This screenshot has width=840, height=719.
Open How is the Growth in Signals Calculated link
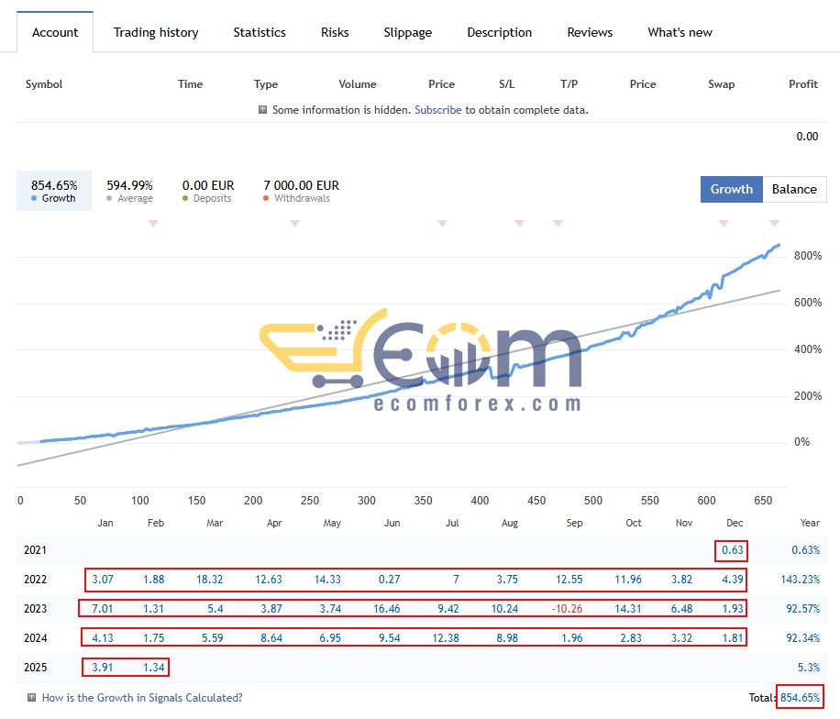pos(142,698)
